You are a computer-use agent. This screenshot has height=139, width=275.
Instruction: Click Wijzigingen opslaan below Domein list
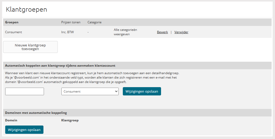[x=24, y=130]
